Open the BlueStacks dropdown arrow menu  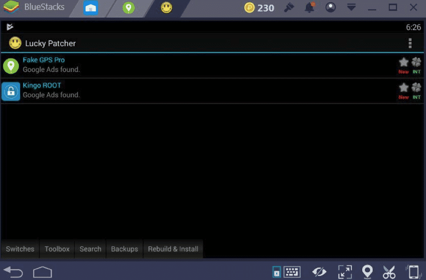(351, 7)
